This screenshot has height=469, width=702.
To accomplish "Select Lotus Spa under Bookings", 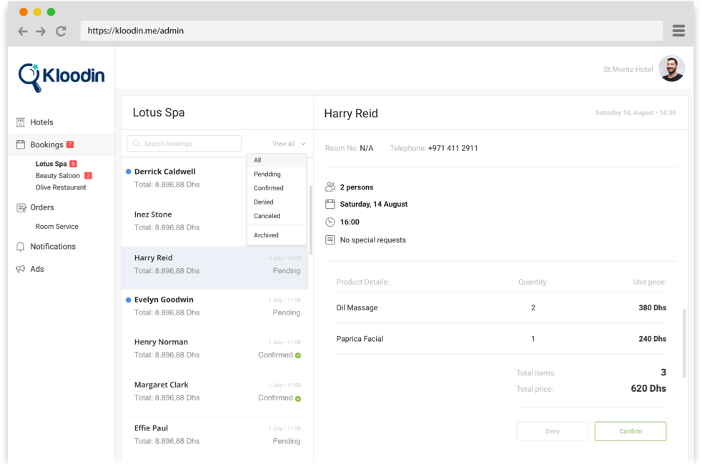I will coord(51,164).
